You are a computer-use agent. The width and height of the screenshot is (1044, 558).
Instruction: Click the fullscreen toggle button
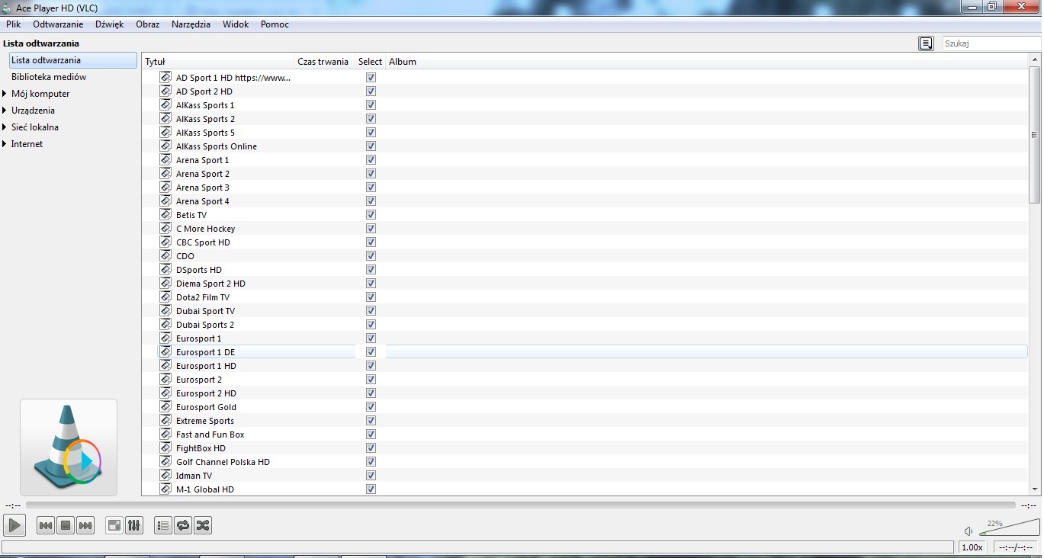click(114, 525)
